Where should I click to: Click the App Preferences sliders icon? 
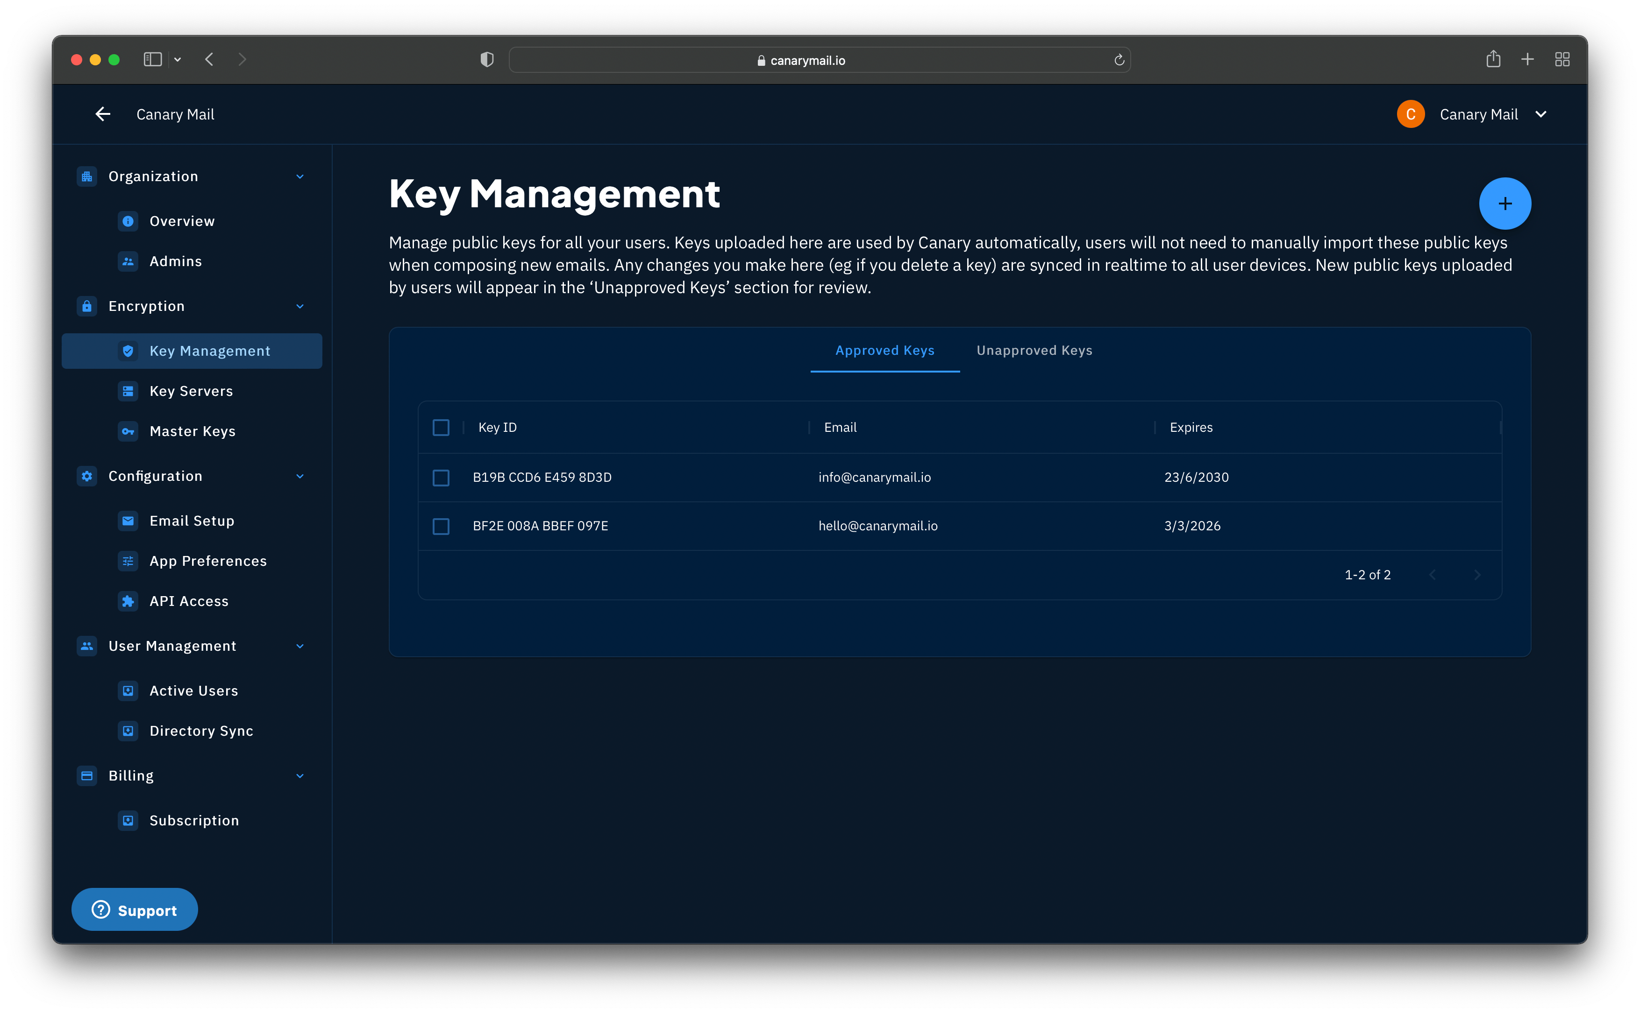128,561
